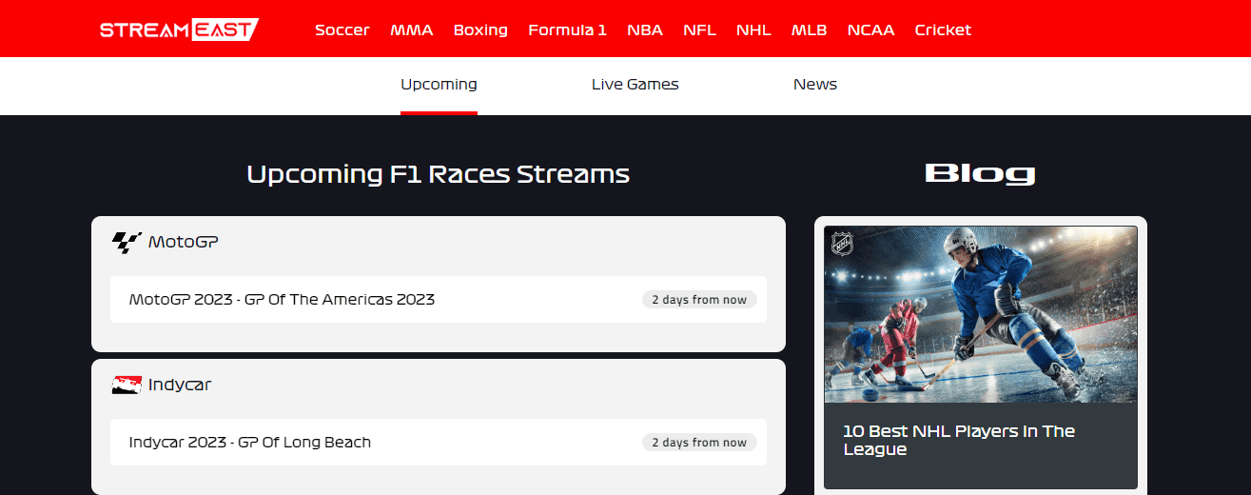This screenshot has height=495, width=1251.
Task: Open the NHL nav link
Action: (x=753, y=30)
